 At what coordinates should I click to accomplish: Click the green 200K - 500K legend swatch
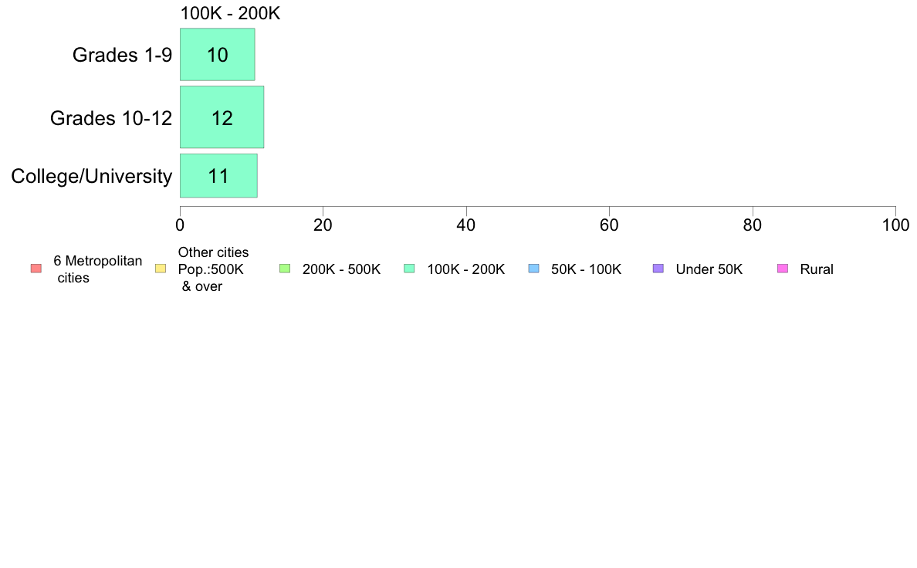[x=285, y=269]
